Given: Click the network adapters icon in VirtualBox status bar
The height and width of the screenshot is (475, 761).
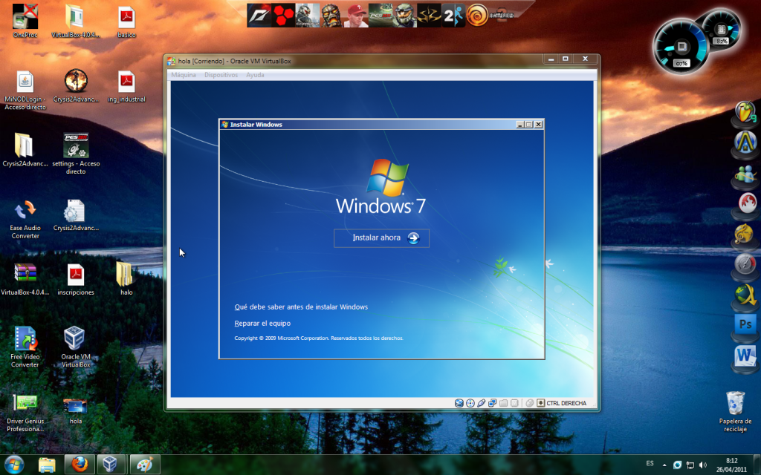Looking at the screenshot, I should [x=492, y=403].
